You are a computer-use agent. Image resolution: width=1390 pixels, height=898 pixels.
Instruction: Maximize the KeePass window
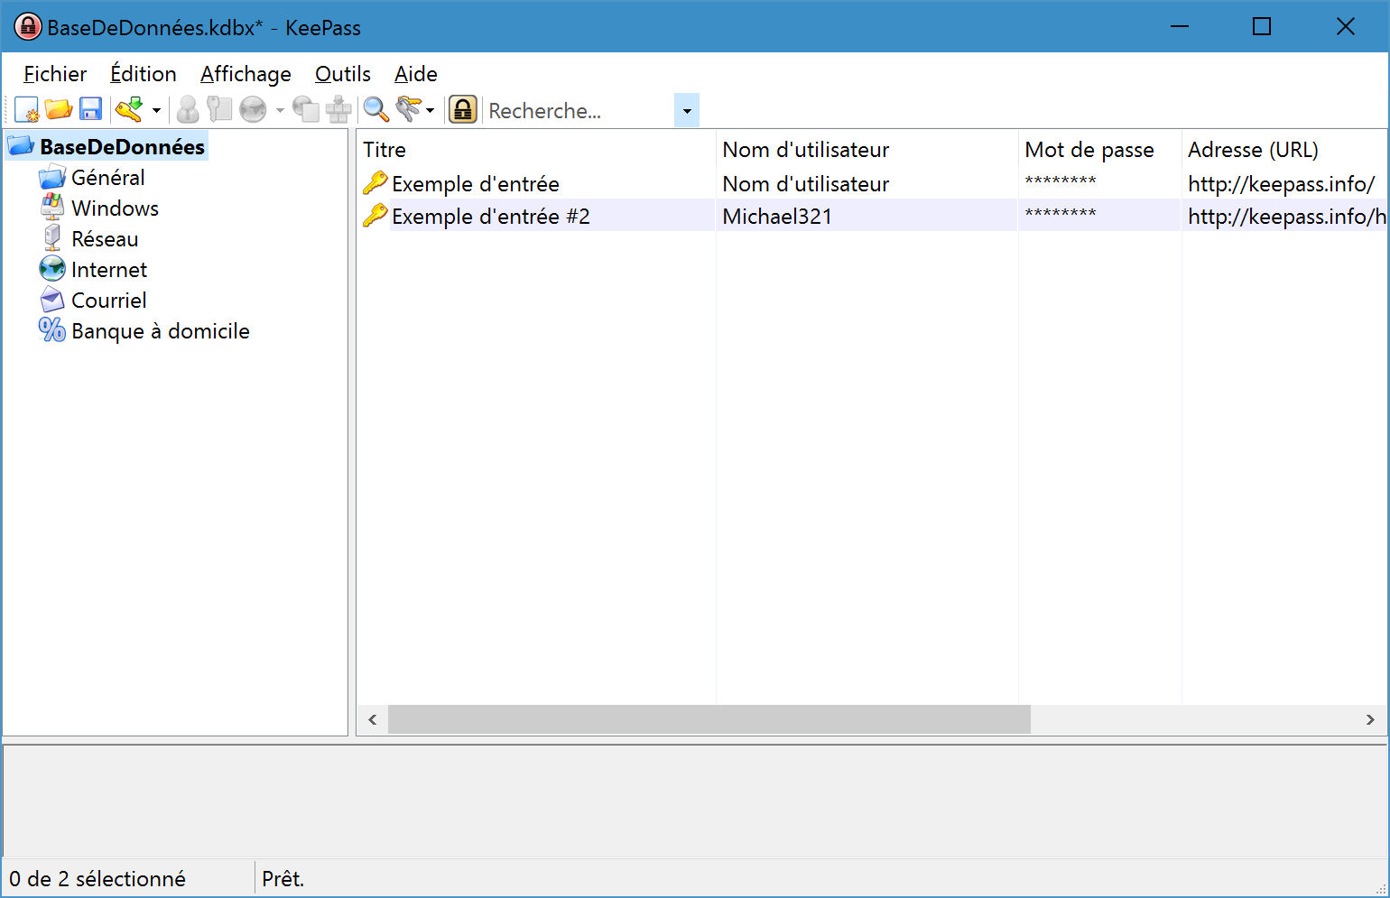pos(1262,26)
